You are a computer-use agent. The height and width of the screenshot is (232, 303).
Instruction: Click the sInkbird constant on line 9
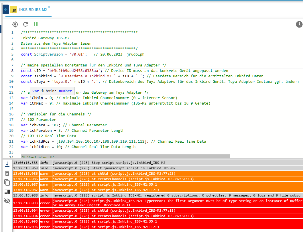(43, 76)
